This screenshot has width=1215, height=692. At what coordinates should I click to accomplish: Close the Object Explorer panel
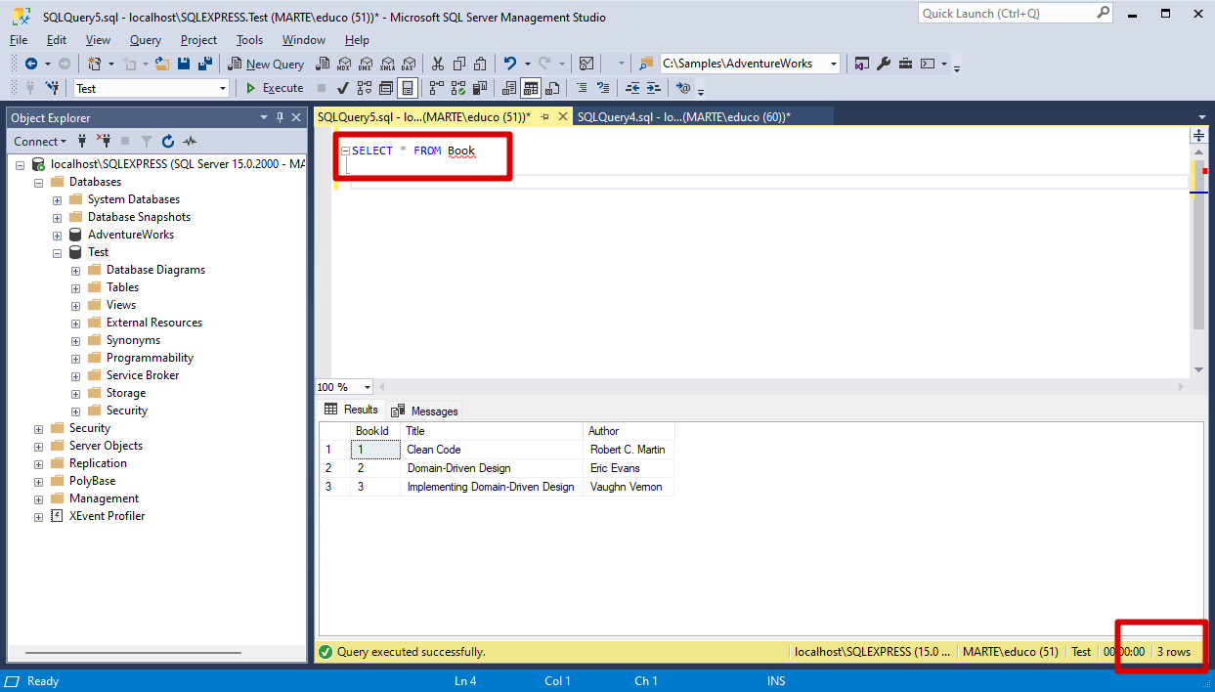click(296, 117)
